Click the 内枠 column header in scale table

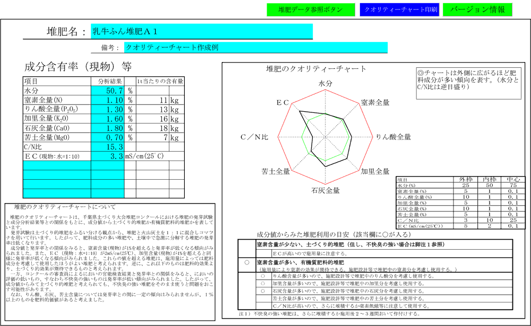point(490,179)
